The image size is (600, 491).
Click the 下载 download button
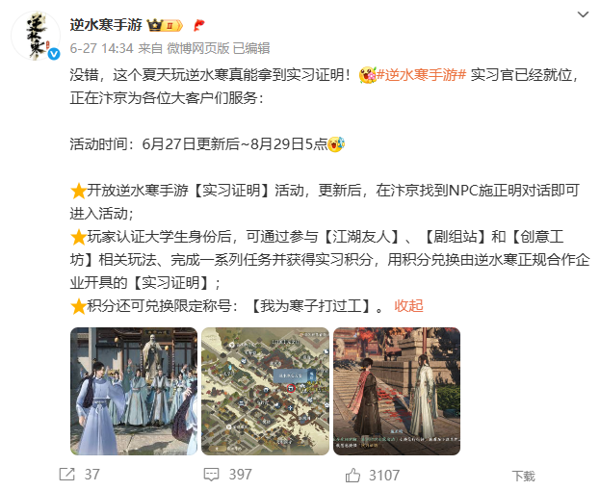(x=524, y=477)
